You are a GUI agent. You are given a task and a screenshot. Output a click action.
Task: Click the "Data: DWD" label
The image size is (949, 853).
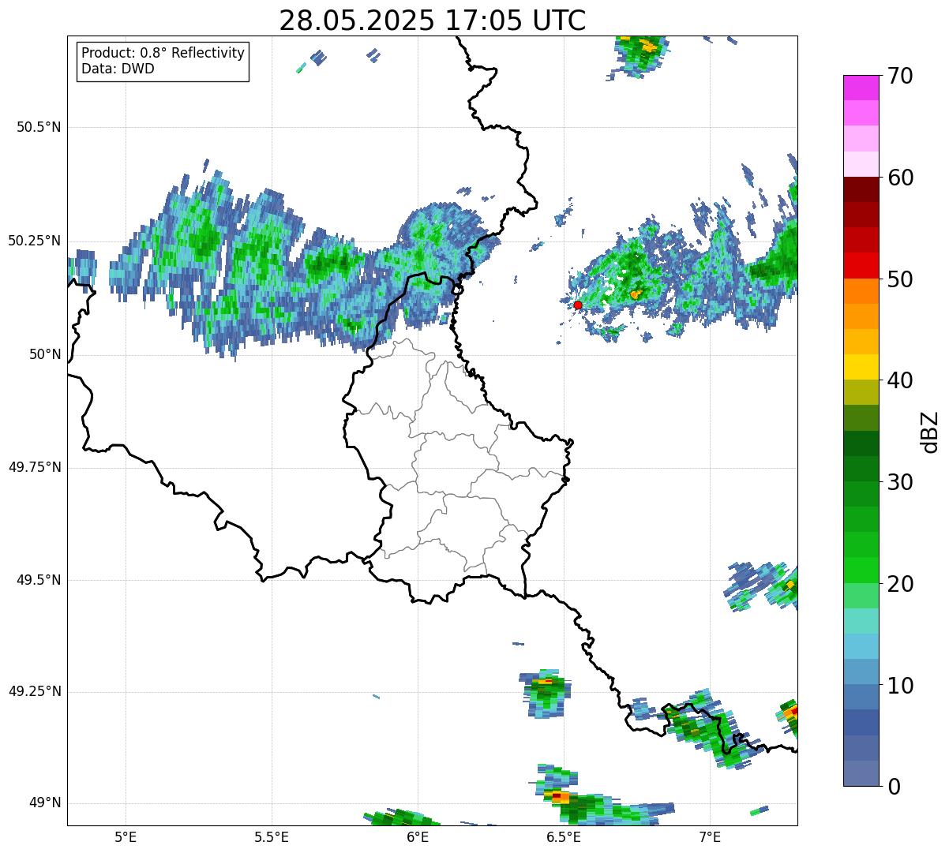point(118,69)
